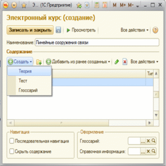Click the create new folder group icon
Viewport: 166px width, 166px height.
pyautogui.click(x=39, y=62)
